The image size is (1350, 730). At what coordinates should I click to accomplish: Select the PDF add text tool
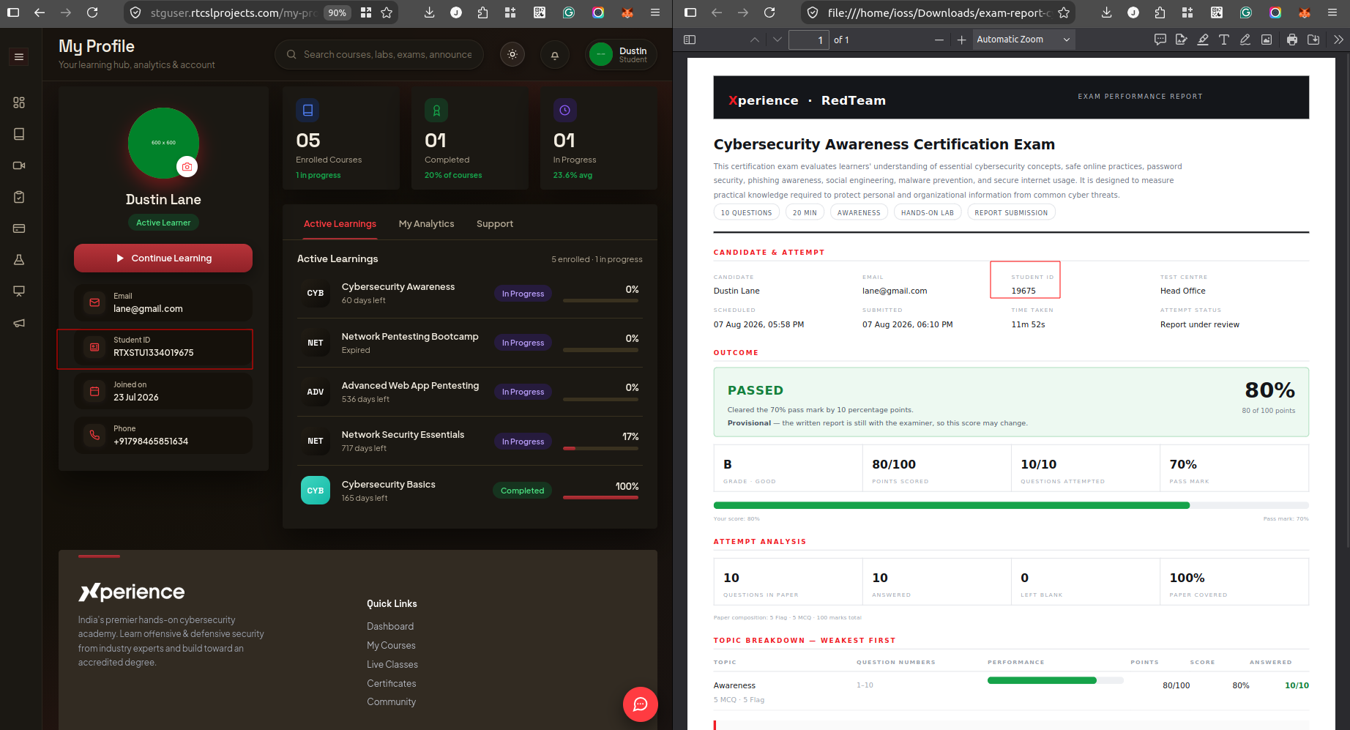click(x=1224, y=40)
